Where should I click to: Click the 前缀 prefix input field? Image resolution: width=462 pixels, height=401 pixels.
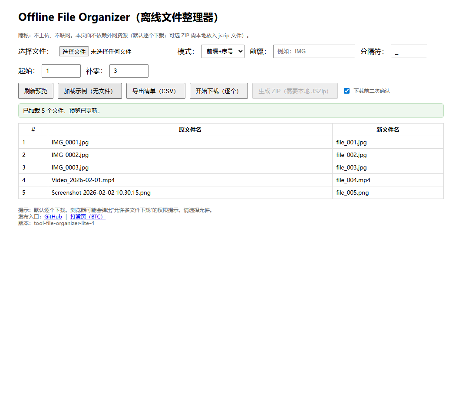313,51
